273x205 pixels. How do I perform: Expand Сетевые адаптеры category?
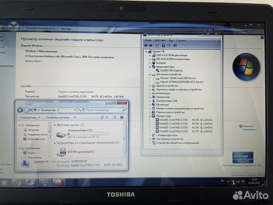pyautogui.click(x=150, y=135)
